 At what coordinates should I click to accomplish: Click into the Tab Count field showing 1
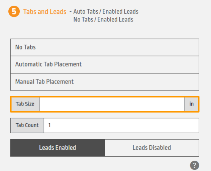(x=121, y=126)
